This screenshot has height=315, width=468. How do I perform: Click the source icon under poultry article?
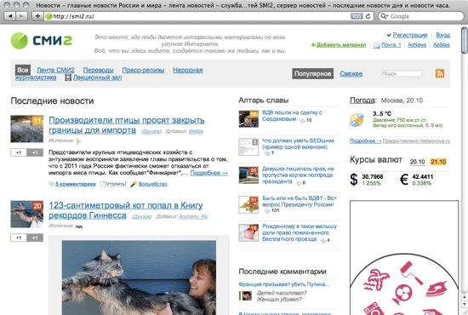click(78, 141)
